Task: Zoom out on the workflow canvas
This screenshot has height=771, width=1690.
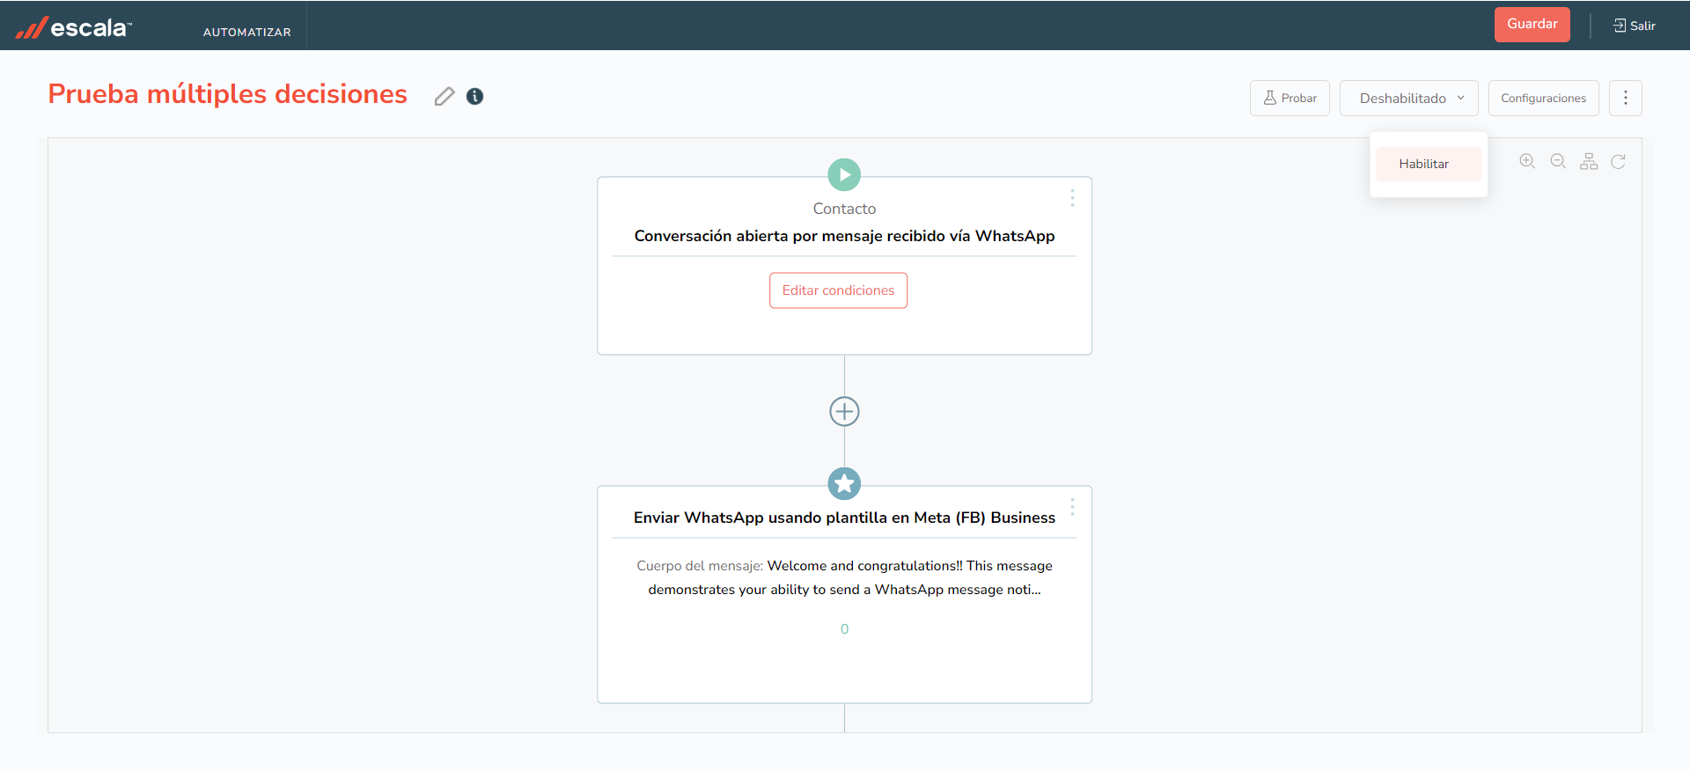Action: [1558, 161]
